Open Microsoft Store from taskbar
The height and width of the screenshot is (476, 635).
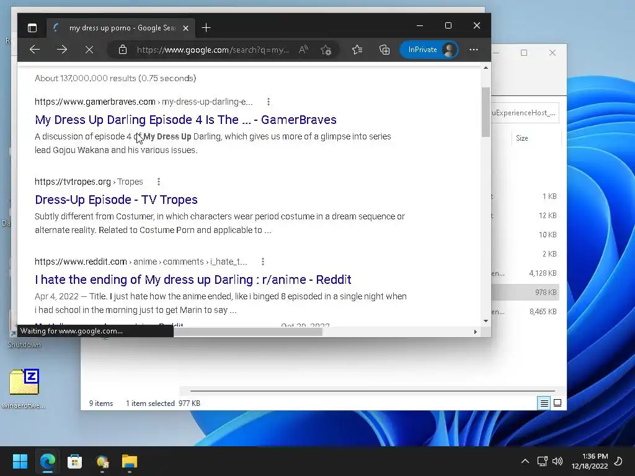74,461
